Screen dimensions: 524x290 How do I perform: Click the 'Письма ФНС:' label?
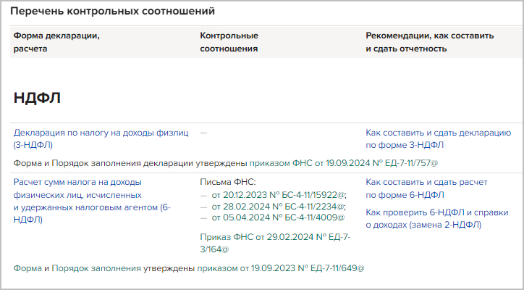[x=227, y=182]
